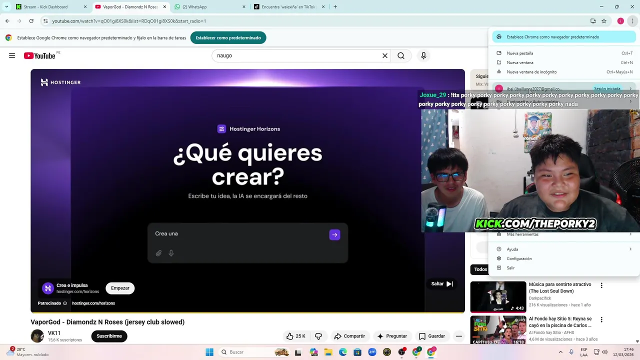Click the microphone icon in ad prompt box

pos(171,253)
